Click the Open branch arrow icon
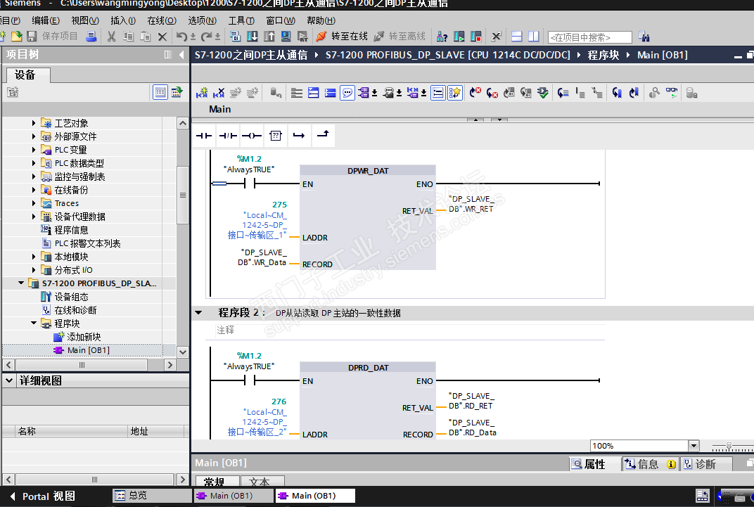 [299, 136]
